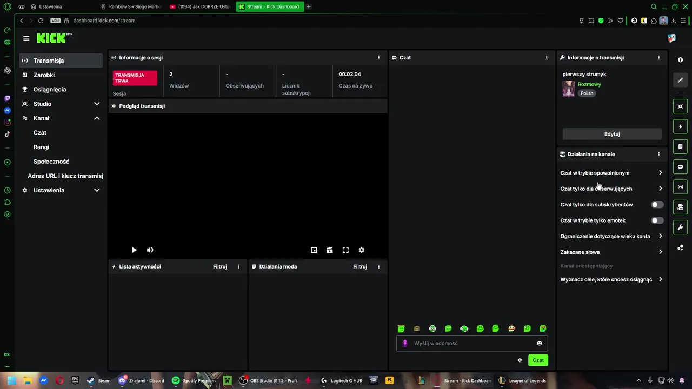Open Ograniczenie dotyczące wieku konta options
This screenshot has height=389, width=692.
pyautogui.click(x=611, y=236)
